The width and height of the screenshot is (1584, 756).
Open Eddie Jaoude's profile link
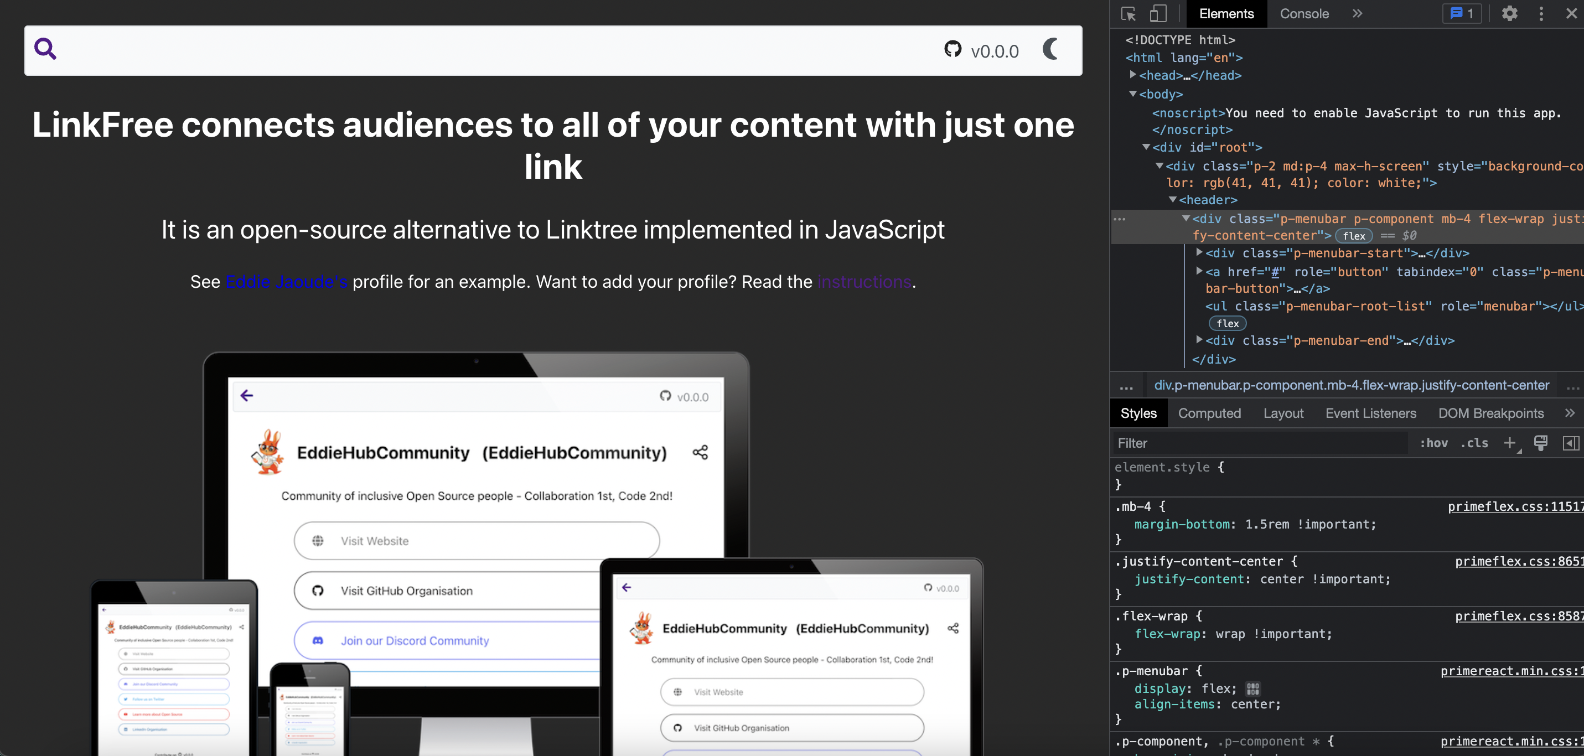click(x=287, y=282)
